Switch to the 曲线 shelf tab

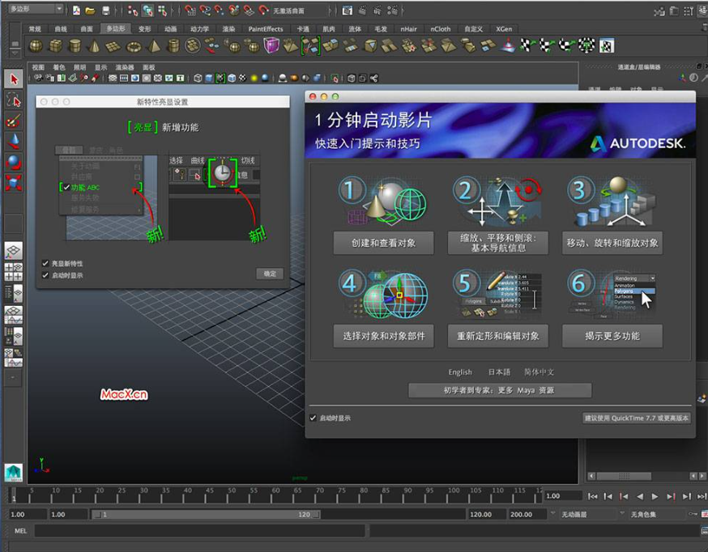(x=61, y=29)
